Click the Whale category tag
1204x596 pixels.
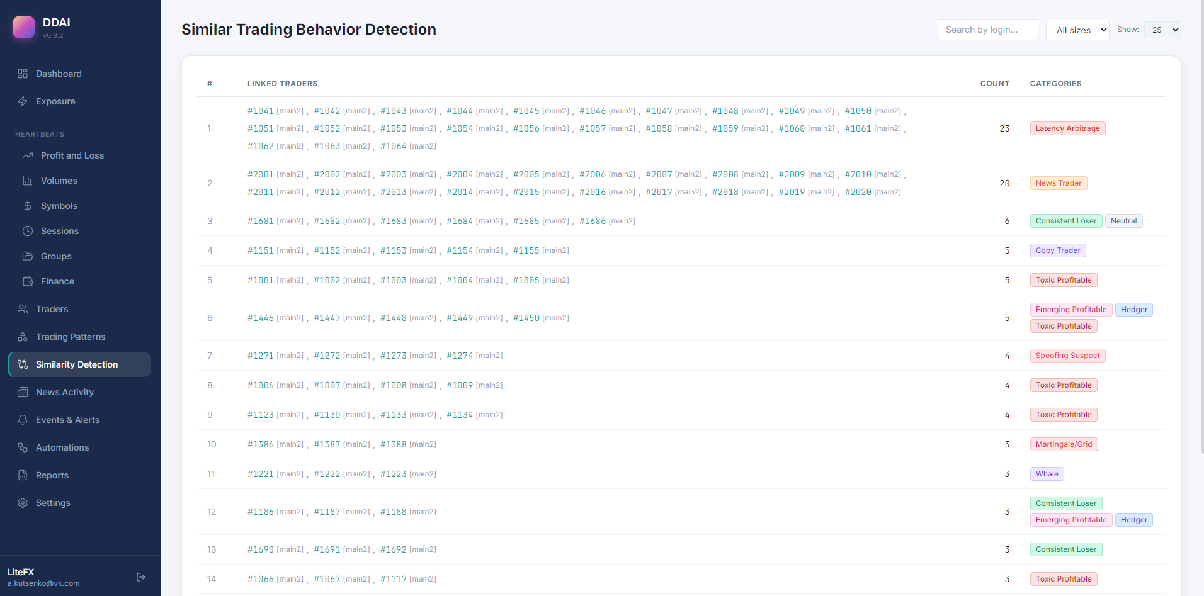pyautogui.click(x=1047, y=474)
